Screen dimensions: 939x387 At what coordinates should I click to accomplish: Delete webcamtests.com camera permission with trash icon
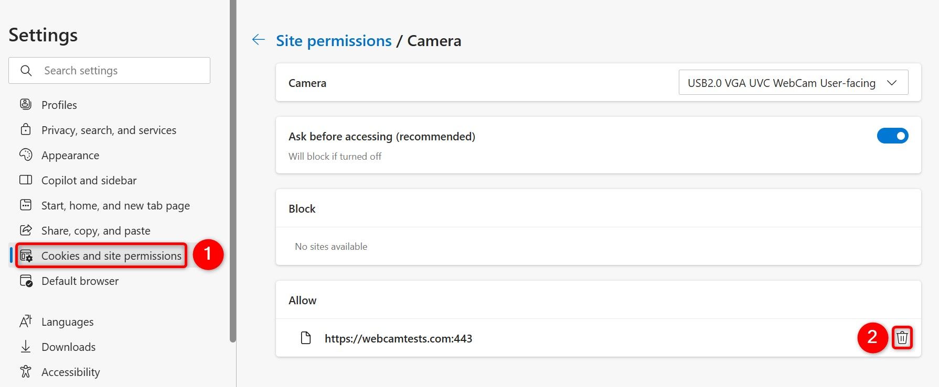[902, 338]
